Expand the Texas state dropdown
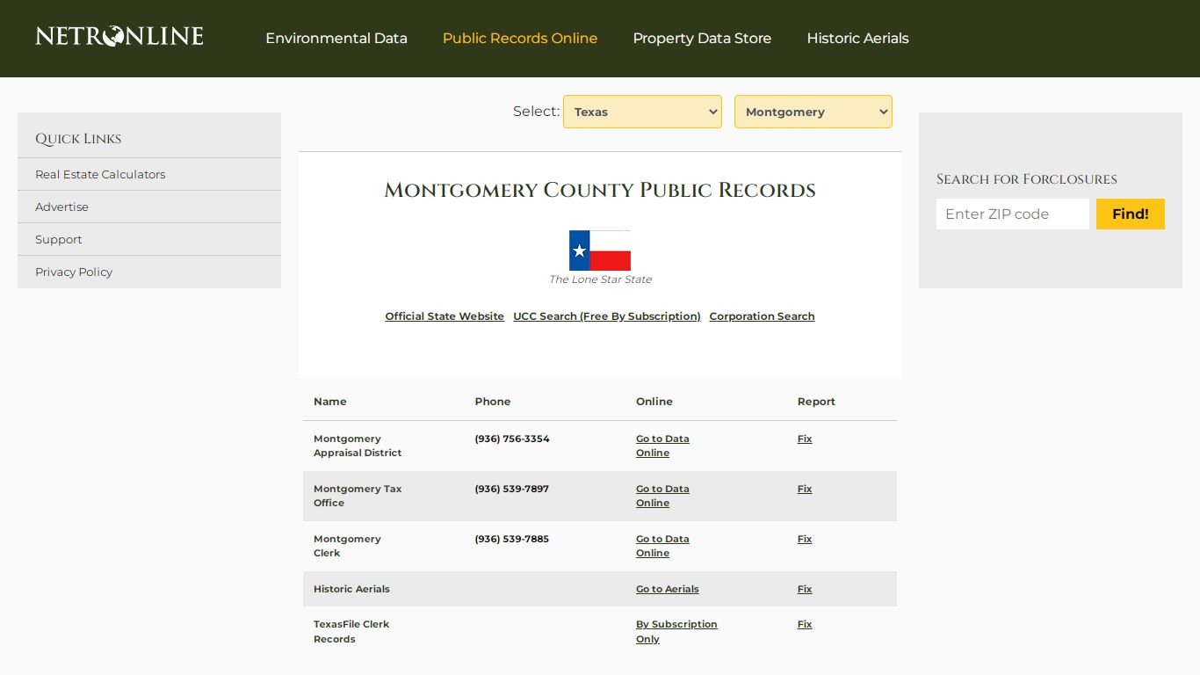 tap(642, 112)
